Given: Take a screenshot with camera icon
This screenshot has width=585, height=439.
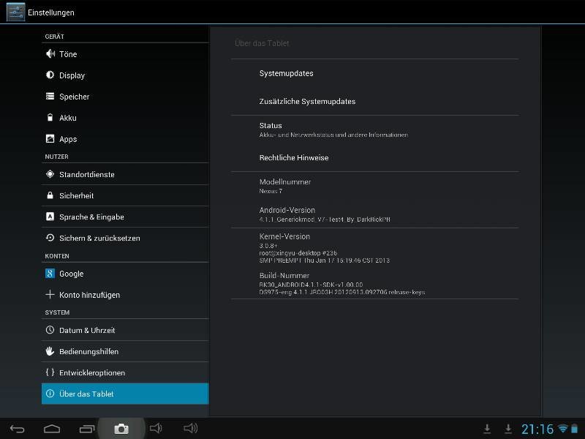Looking at the screenshot, I should pyautogui.click(x=121, y=429).
